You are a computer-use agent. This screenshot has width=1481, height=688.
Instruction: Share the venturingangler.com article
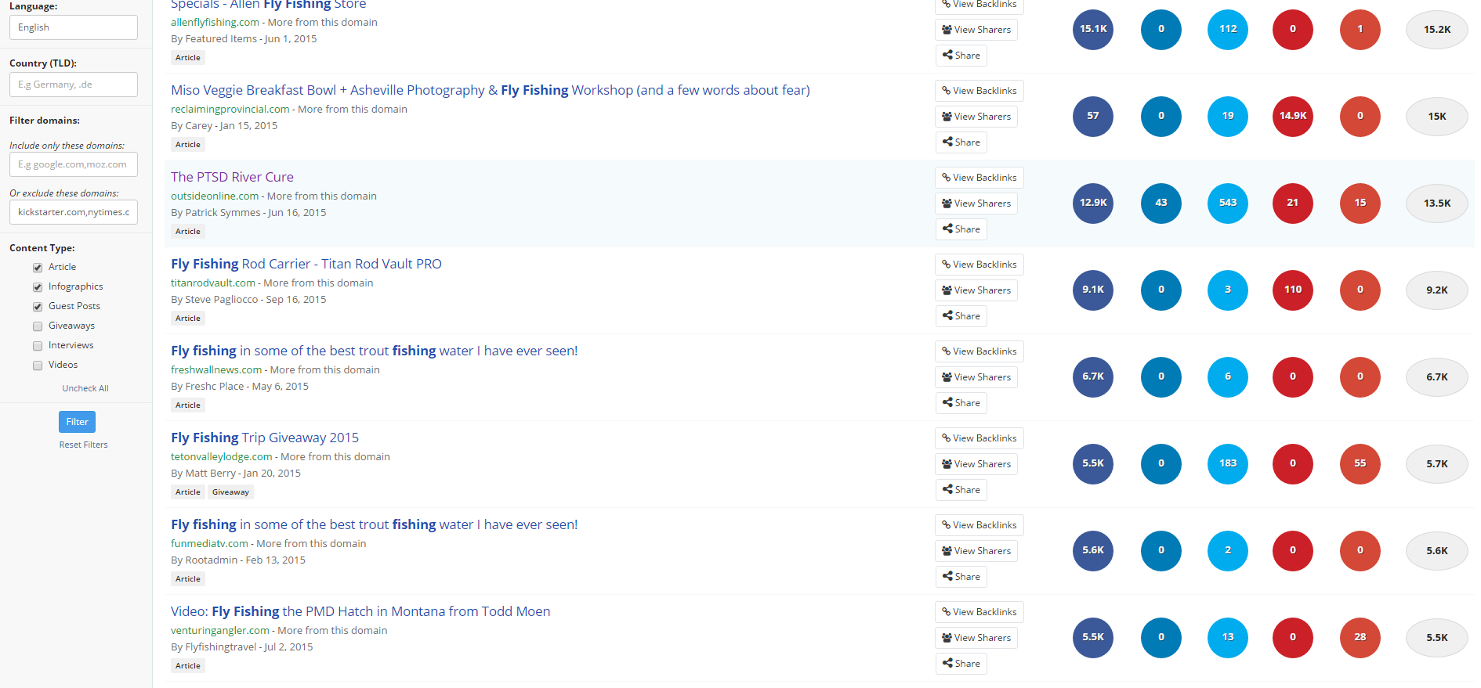pyautogui.click(x=961, y=664)
